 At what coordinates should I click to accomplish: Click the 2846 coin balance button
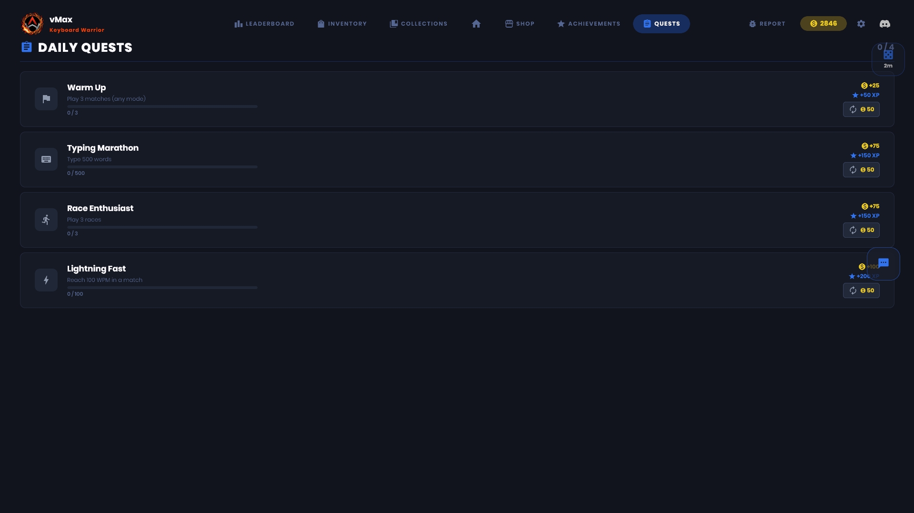click(x=823, y=24)
